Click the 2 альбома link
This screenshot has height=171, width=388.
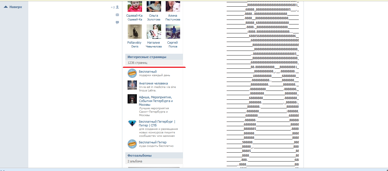(135, 161)
